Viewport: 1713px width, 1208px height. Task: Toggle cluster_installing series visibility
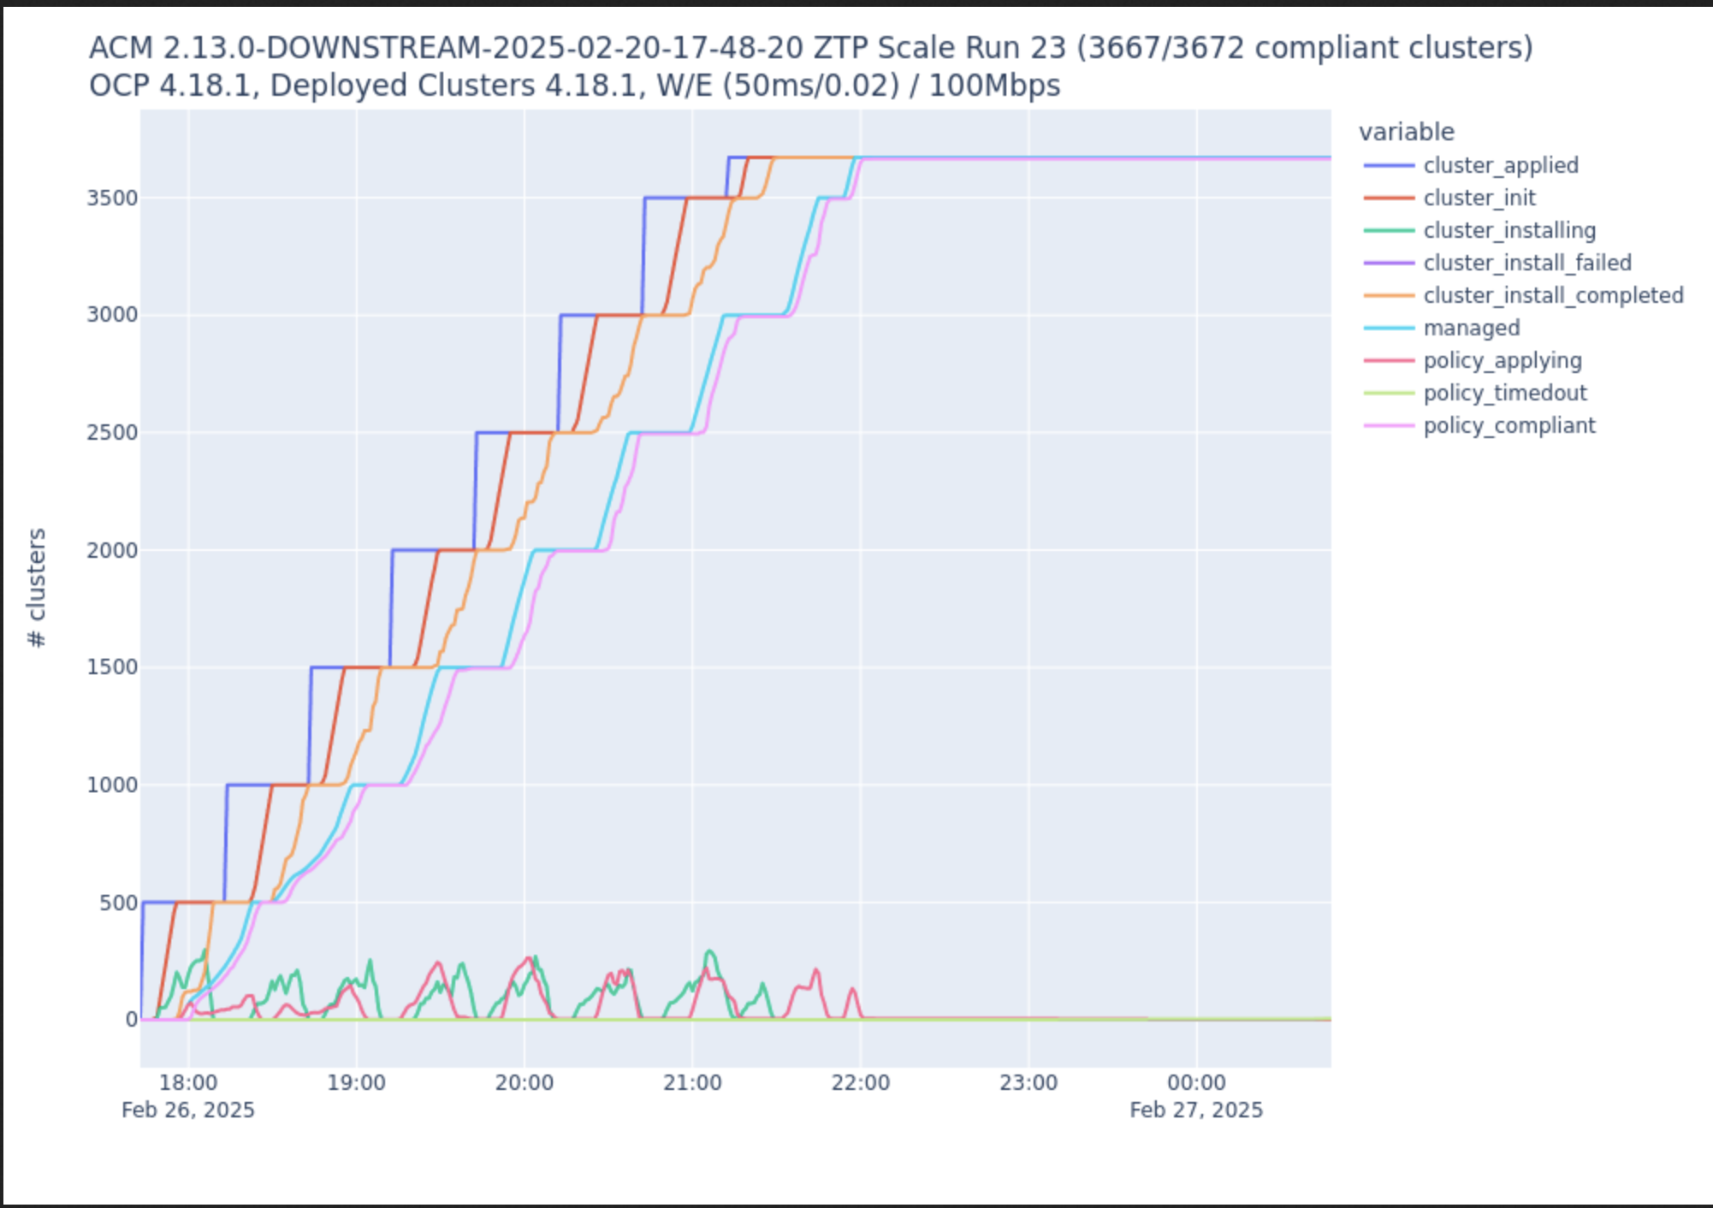click(1509, 230)
